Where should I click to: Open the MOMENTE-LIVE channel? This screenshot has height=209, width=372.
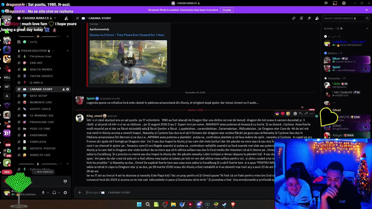pos(43,102)
